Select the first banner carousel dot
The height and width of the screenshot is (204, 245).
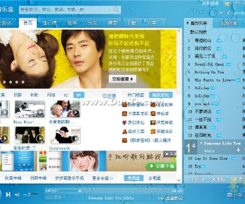coord(4,82)
